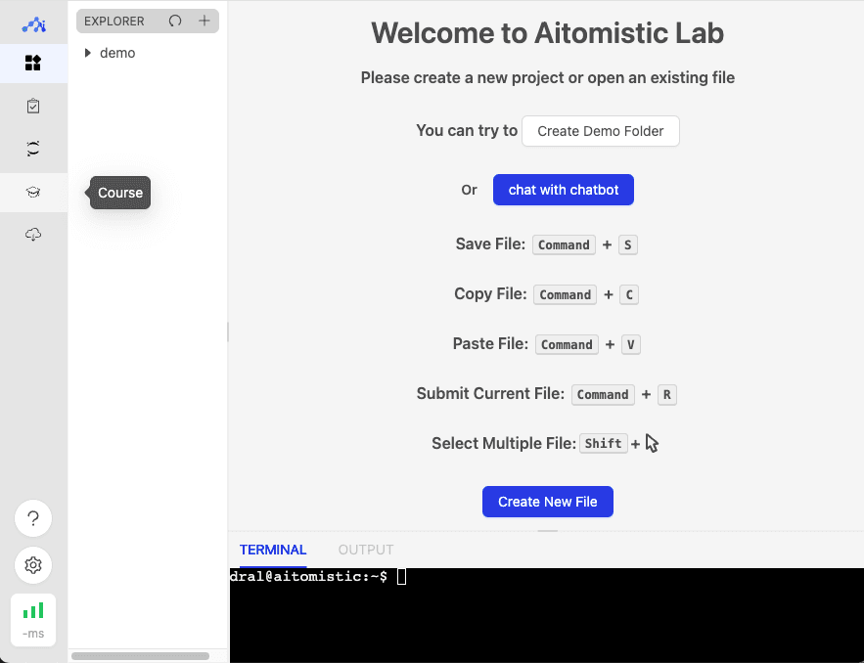Screen dimensions: 864x663
Task: Click Create Demo Folder button
Action: (601, 131)
